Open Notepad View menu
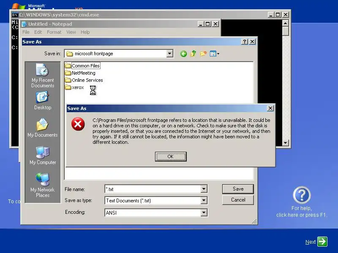Viewport: 338px width, 253px height. 71,32
